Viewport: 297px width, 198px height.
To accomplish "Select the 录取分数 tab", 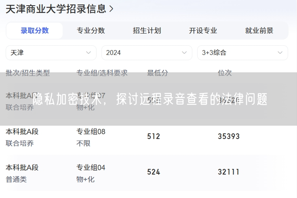I will click(35, 31).
